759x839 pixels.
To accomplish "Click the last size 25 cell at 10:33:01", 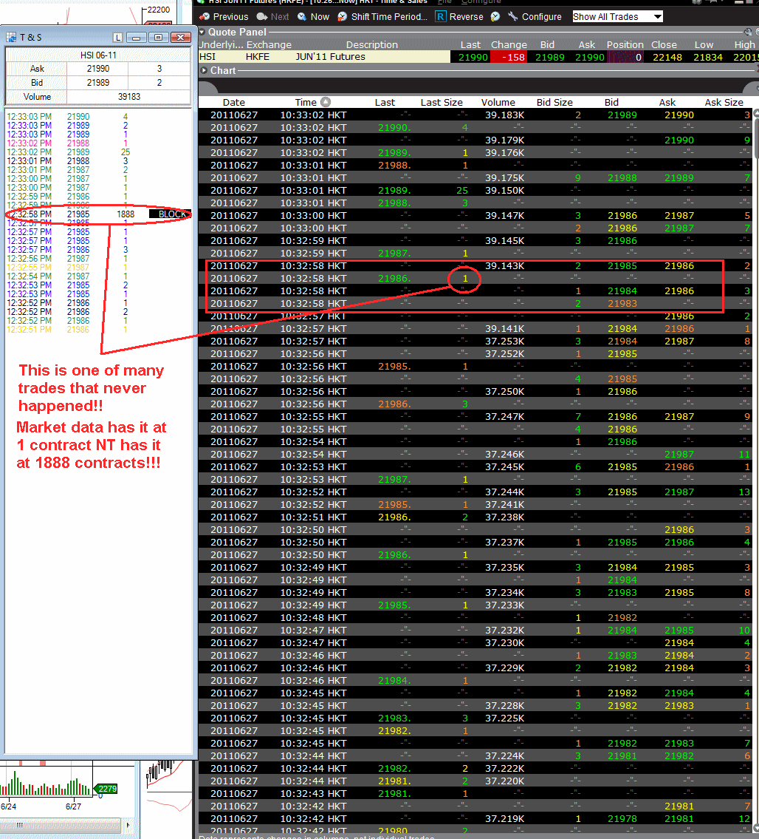I will (x=461, y=191).
